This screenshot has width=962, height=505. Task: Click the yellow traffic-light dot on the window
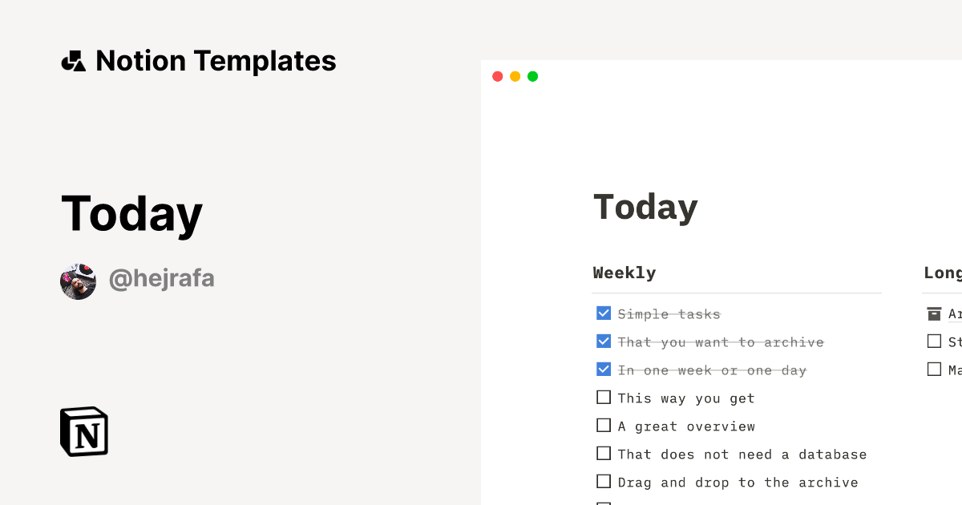(515, 76)
